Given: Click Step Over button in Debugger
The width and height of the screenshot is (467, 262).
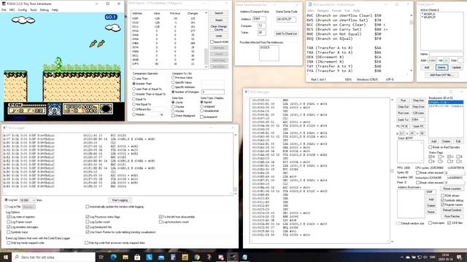Looking at the screenshot, I should (x=418, y=107).
